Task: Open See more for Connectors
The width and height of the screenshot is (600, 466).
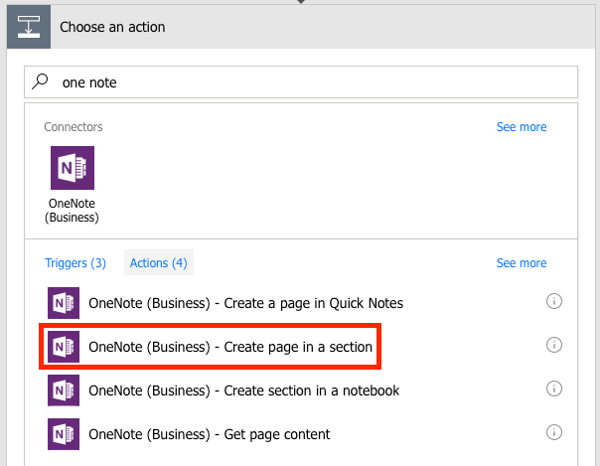Action: click(x=522, y=126)
